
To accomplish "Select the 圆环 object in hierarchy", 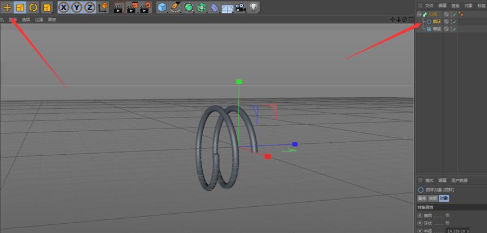I will tap(437, 21).
